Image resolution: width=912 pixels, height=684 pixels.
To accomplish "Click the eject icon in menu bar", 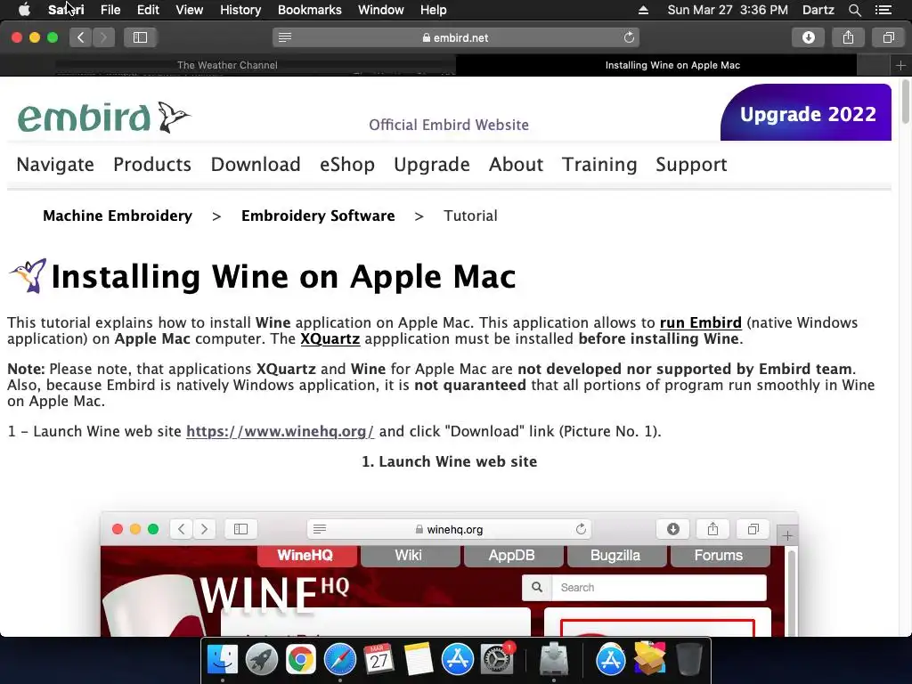I will [x=643, y=10].
